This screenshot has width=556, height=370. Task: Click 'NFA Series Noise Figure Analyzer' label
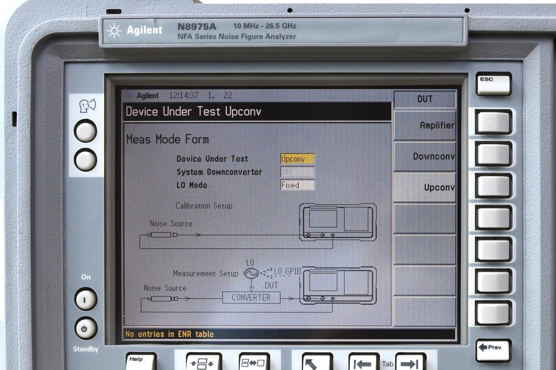click(x=236, y=37)
